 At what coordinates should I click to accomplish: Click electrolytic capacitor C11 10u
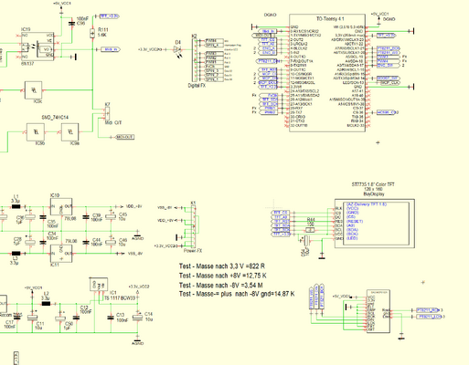point(32,318)
